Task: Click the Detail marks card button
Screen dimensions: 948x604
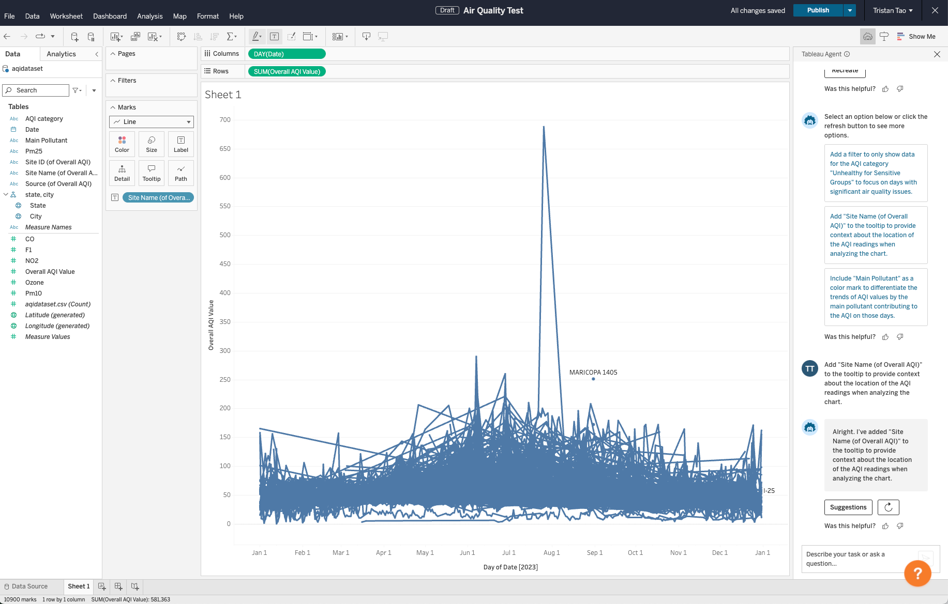Action: click(122, 173)
